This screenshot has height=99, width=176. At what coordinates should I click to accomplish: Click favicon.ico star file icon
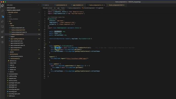pyautogui.click(x=9, y=61)
